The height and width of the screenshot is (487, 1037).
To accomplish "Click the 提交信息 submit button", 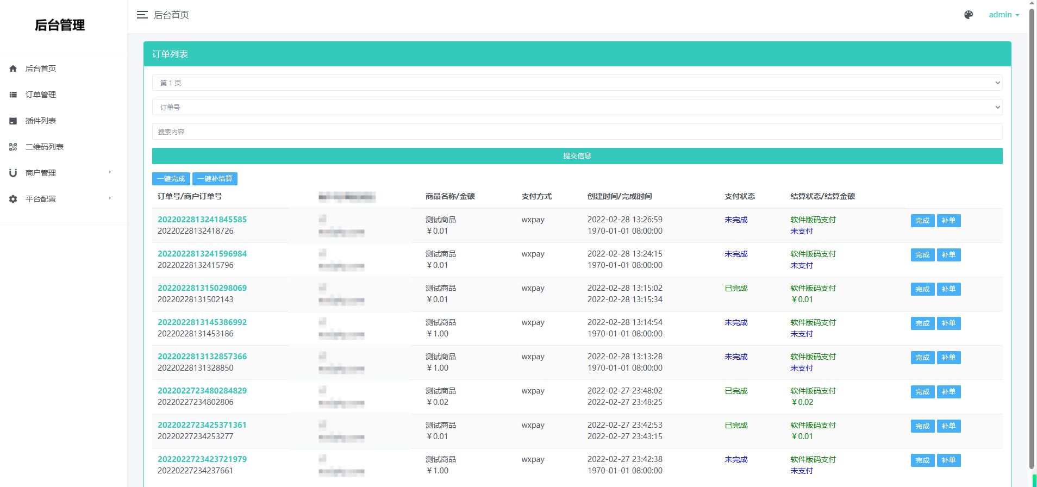I will (x=577, y=156).
